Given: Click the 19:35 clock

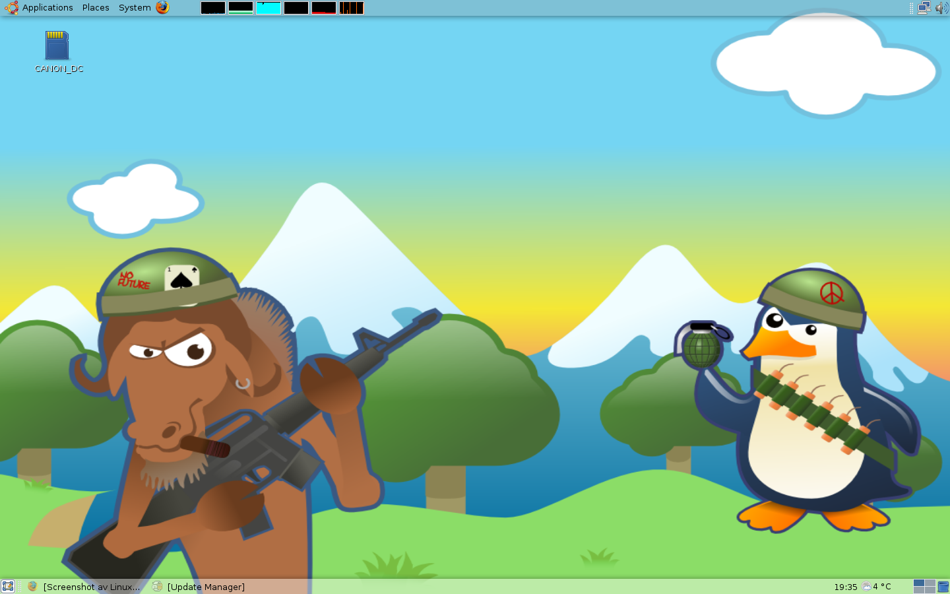Looking at the screenshot, I should pos(846,587).
